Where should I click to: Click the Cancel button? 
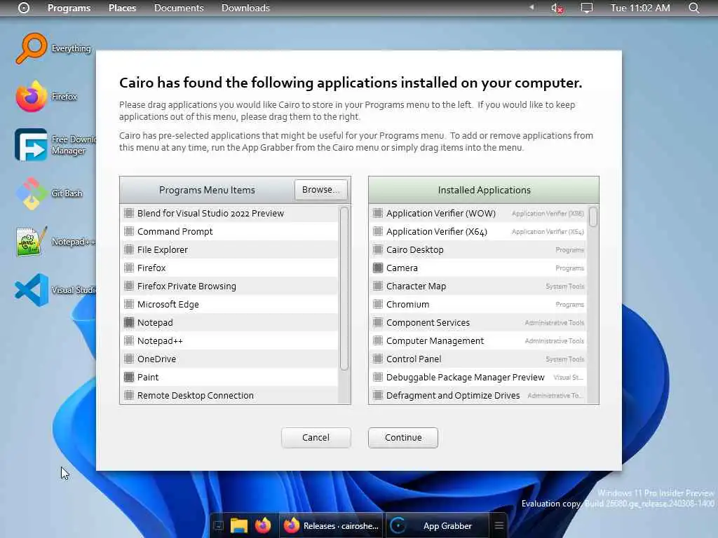[x=316, y=437]
